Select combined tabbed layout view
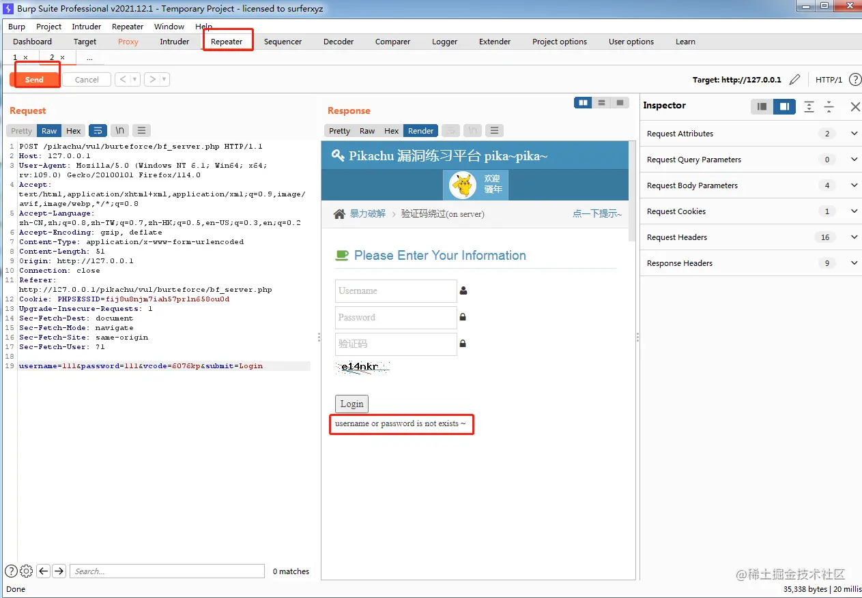The height and width of the screenshot is (598, 862). [620, 103]
